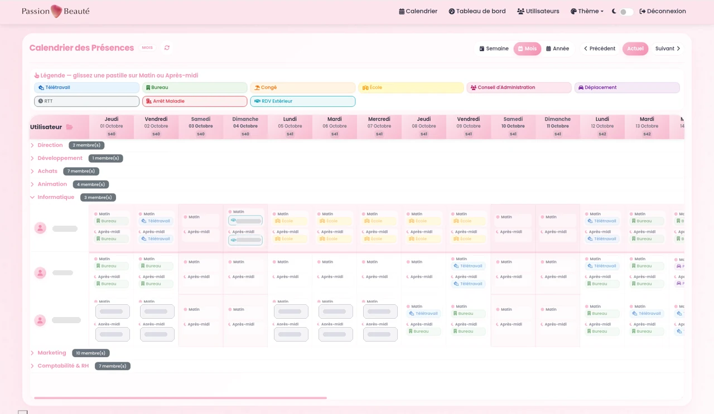Viewport: 714px width, 414px height.
Task: Select the RTT legend chip
Action: pyautogui.click(x=86, y=101)
